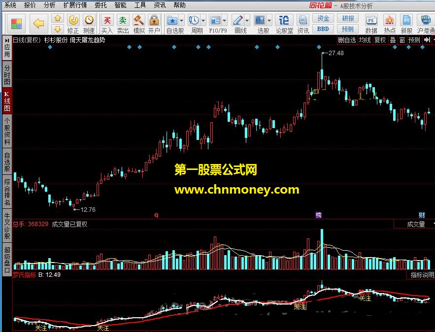This screenshot has height=332, width=435.
Task: Open the 沪港通 SSE HKE icon
Action: pos(426,24)
